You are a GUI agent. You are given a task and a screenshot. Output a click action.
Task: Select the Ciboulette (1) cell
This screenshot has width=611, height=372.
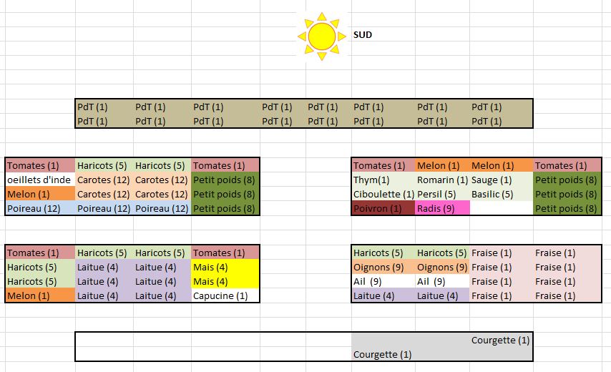click(x=383, y=194)
